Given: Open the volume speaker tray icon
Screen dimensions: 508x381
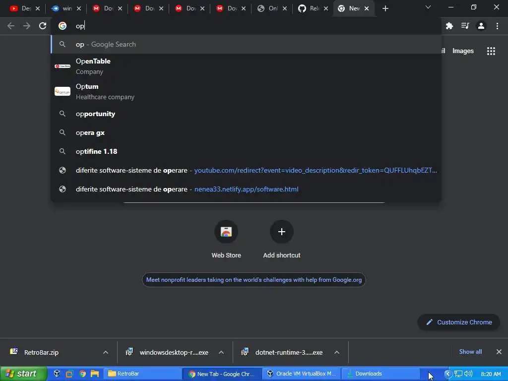Looking at the screenshot, I should 468,374.
